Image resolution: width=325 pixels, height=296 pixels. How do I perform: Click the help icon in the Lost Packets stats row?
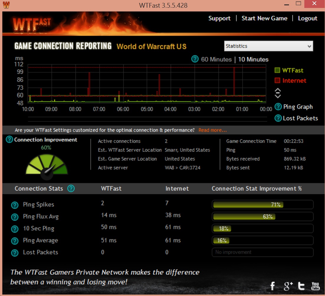pos(15,253)
